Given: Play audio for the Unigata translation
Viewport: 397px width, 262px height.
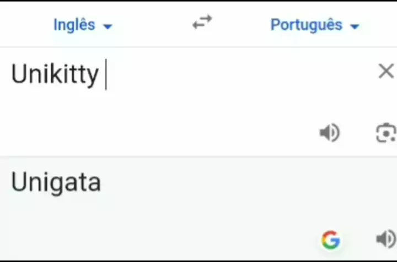Looking at the screenshot, I should (385, 239).
